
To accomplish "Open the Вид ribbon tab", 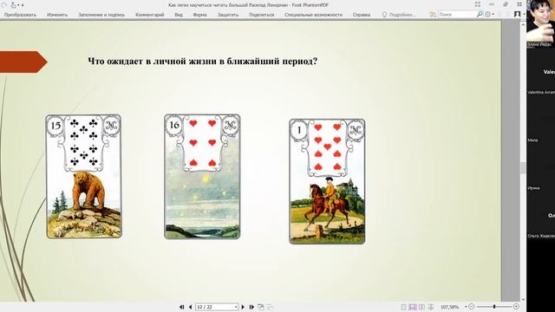I will (179, 15).
